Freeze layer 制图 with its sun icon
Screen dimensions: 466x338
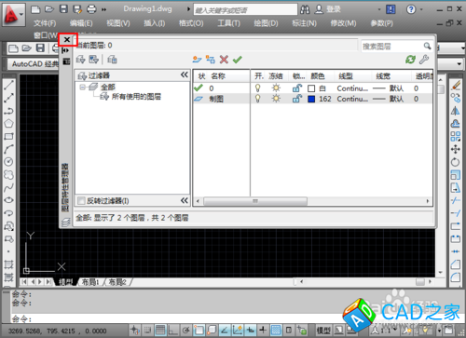coord(276,99)
